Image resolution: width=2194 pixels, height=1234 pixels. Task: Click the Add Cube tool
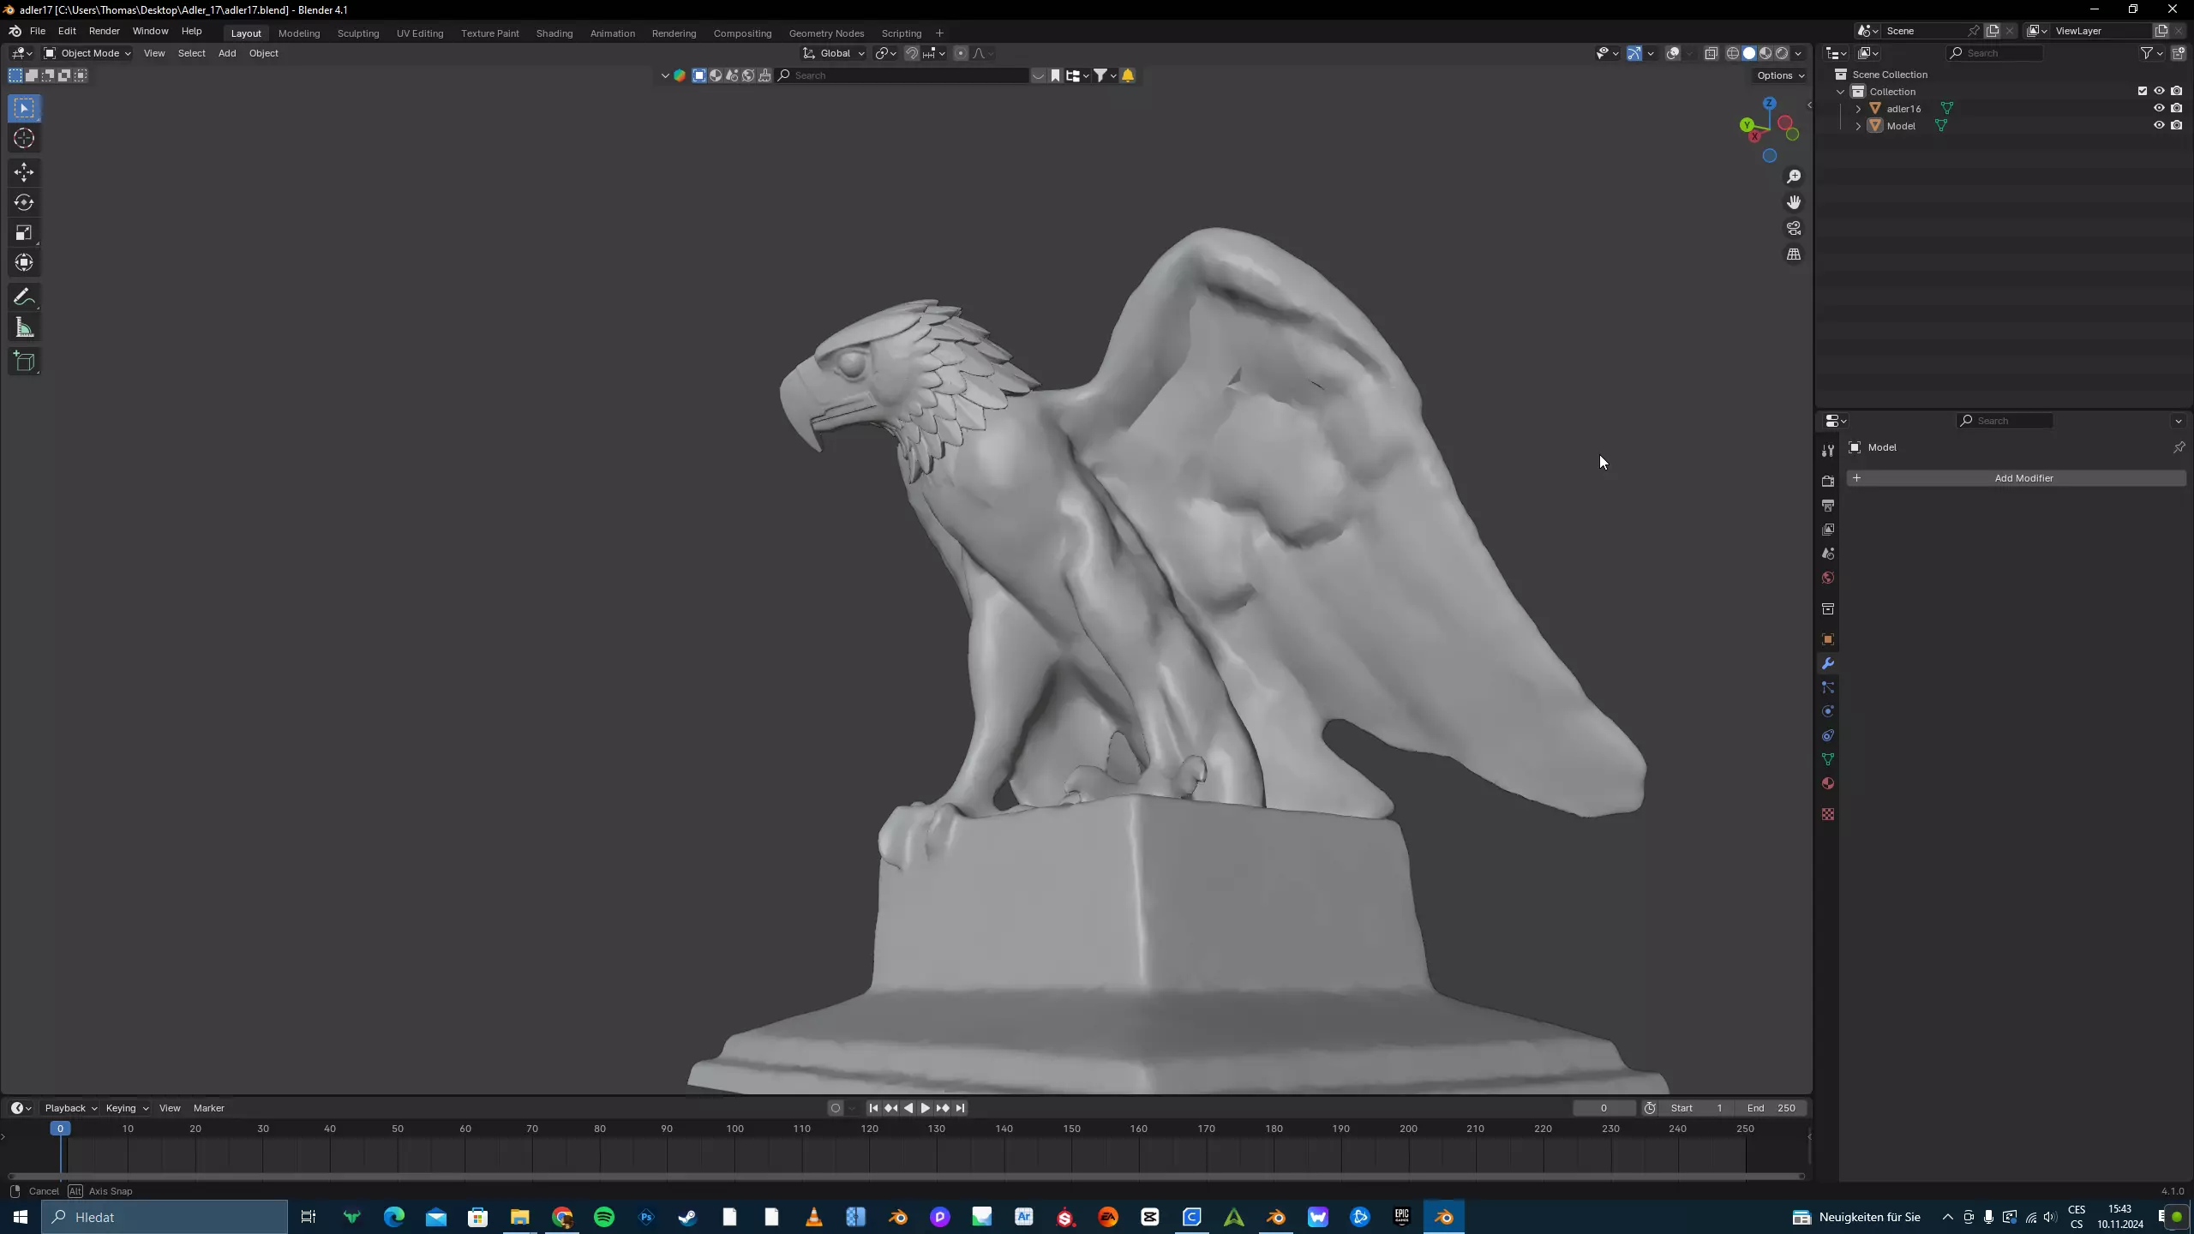pyautogui.click(x=23, y=362)
